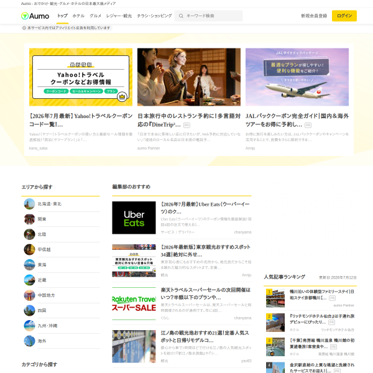Open the DineTrip restaurant photo thumbnail
Image resolution: width=373 pixels, height=373 pixels.
[189, 77]
